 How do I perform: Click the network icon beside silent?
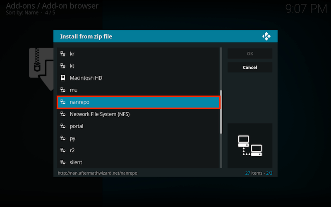pos(63,162)
